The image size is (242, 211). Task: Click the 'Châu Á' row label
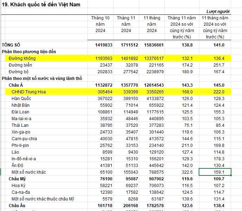point(16,85)
